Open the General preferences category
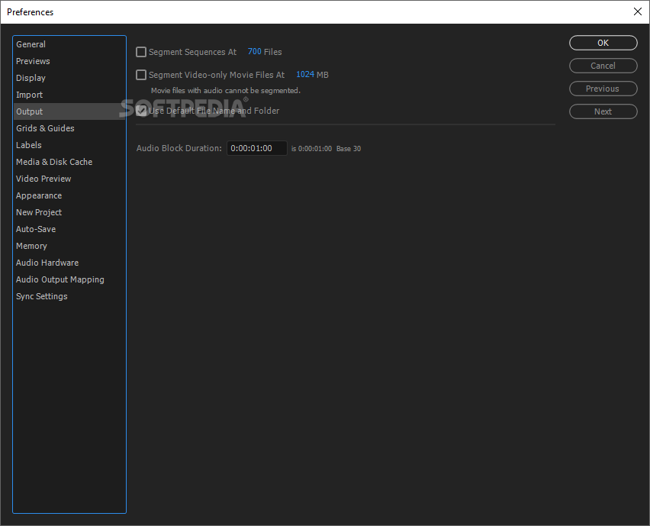650x526 pixels. [x=69, y=44]
